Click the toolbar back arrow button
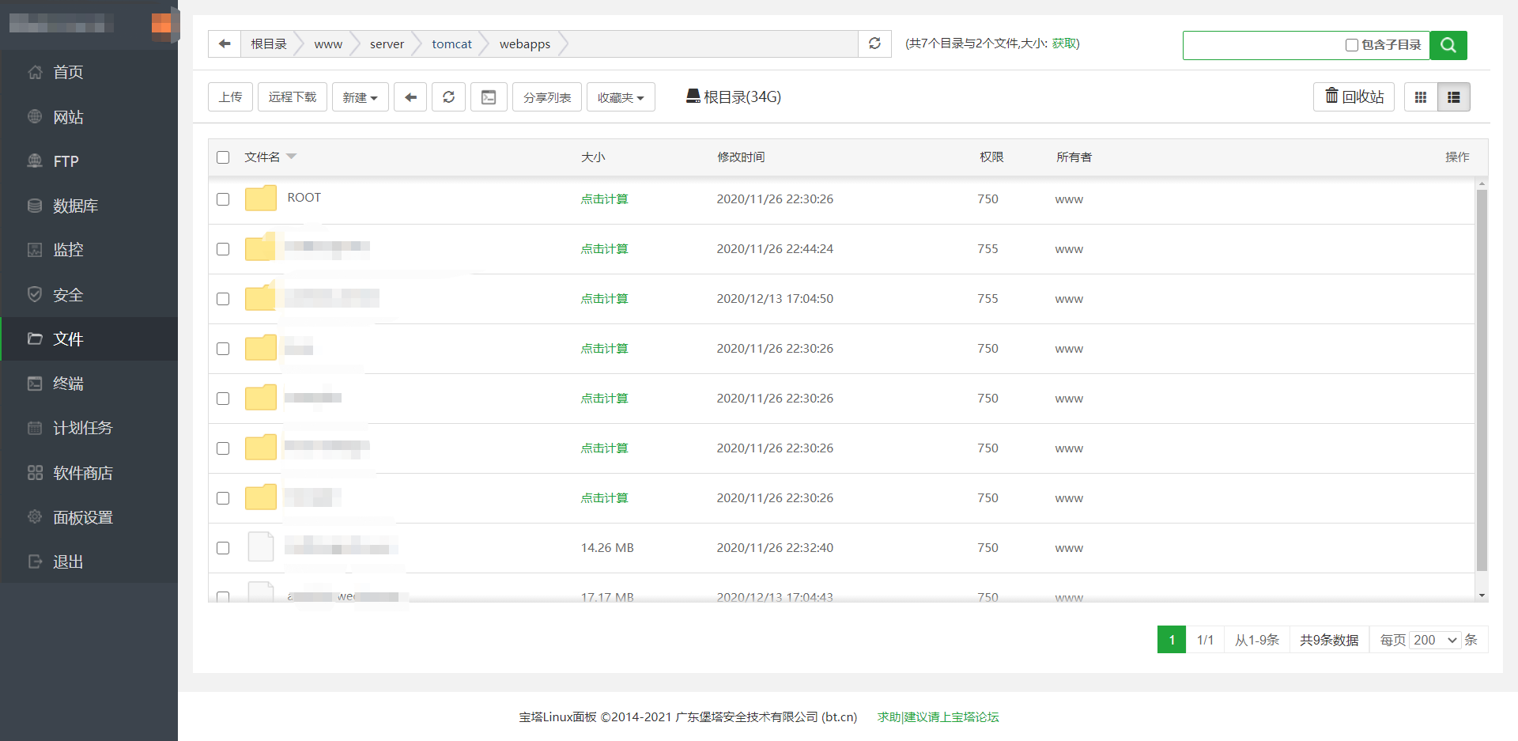Screen dimensions: 1518x741 point(410,97)
